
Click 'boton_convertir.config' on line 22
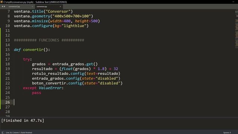(57, 83)
